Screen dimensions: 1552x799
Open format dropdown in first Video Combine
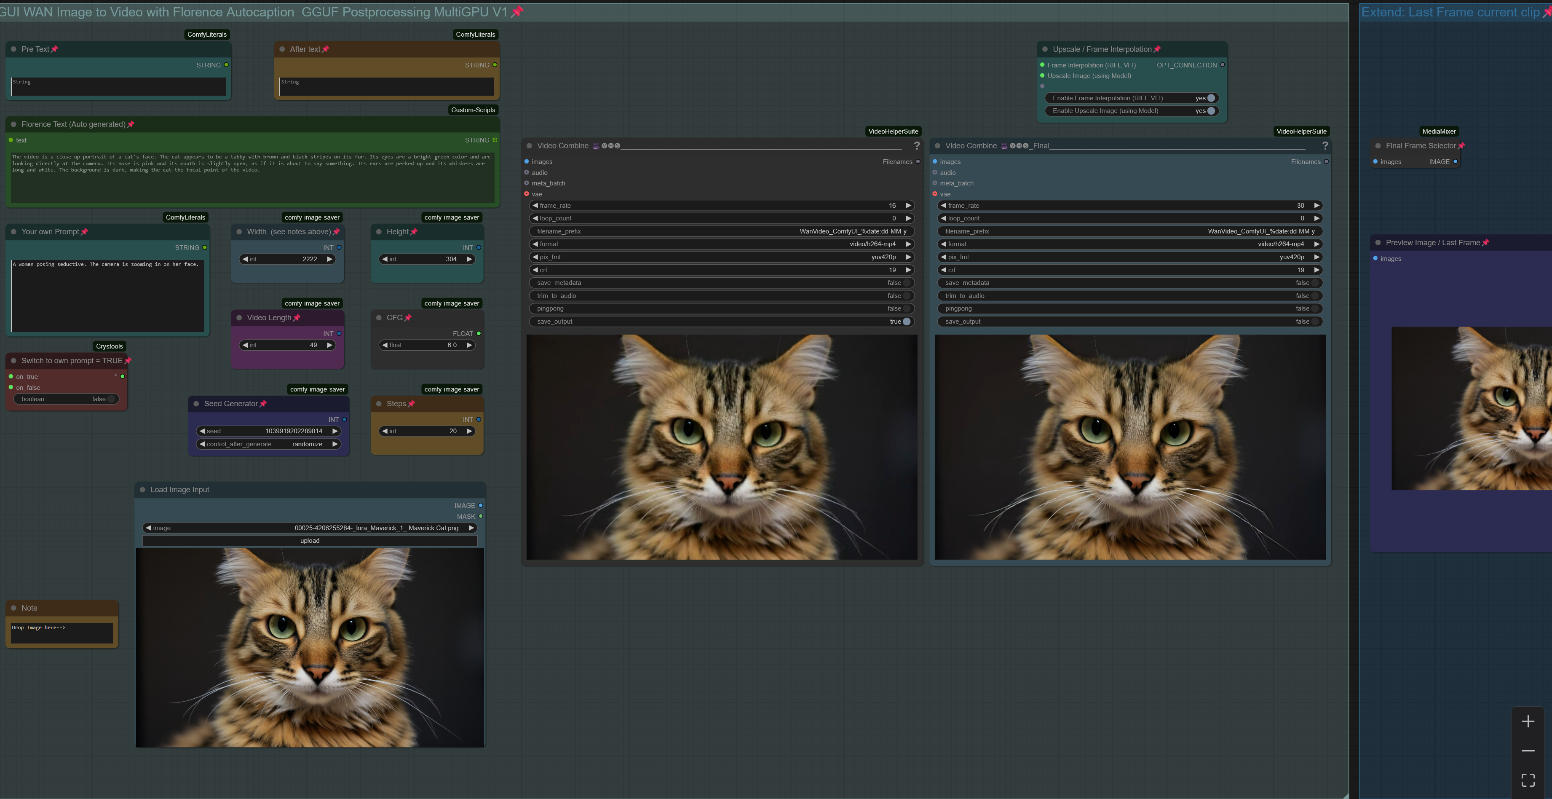point(721,244)
